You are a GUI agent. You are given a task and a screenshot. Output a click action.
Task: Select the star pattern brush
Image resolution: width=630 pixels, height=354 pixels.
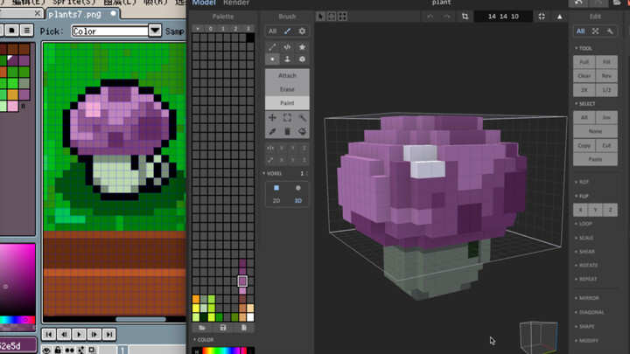pos(302,47)
